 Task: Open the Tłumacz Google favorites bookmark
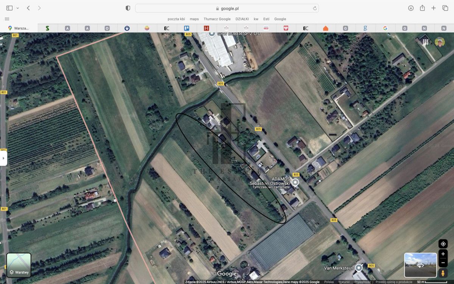pyautogui.click(x=217, y=19)
